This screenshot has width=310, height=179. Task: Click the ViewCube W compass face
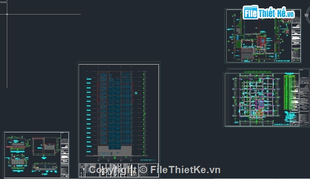307,15
